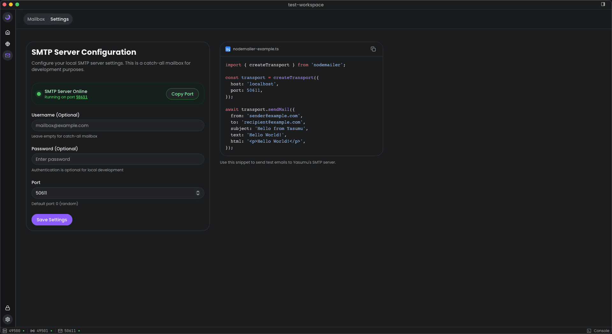Click the Port field stepper arrows
Image resolution: width=612 pixels, height=334 pixels.
pyautogui.click(x=198, y=193)
